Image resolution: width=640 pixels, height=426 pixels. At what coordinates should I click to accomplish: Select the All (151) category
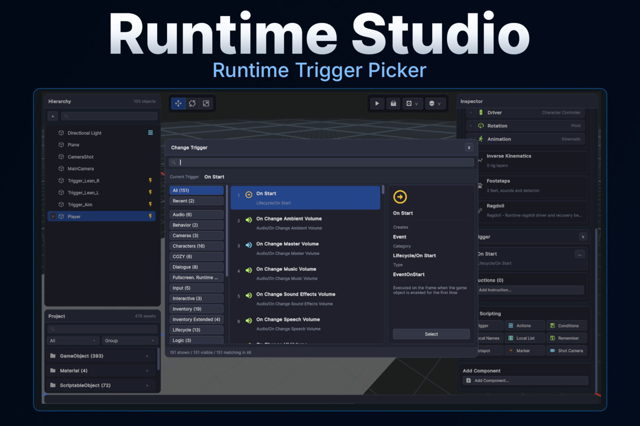tap(196, 190)
